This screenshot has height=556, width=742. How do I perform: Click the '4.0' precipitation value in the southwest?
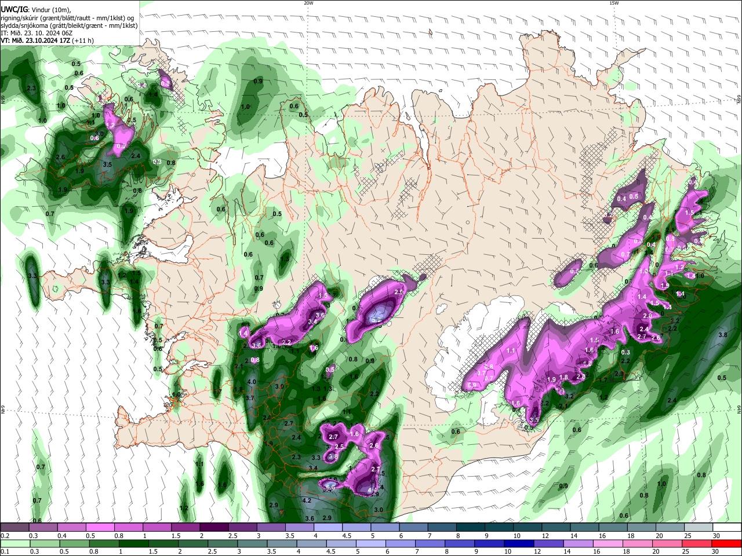pos(252,382)
